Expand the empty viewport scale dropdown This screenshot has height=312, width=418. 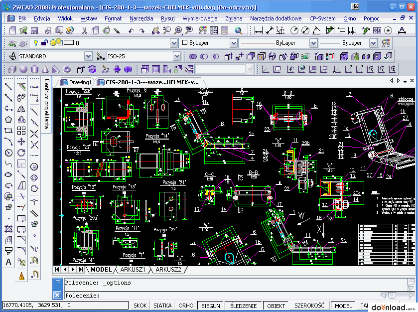click(x=249, y=69)
